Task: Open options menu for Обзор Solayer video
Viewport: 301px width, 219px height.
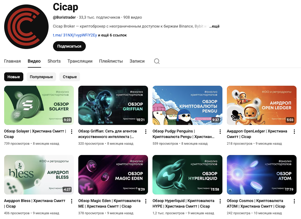Action: coord(72,132)
